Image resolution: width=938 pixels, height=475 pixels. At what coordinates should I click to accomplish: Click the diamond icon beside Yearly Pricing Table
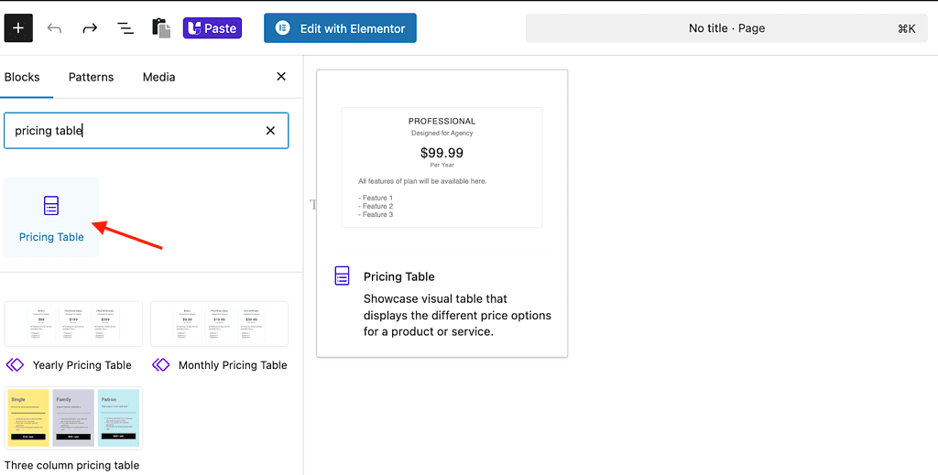pos(15,364)
